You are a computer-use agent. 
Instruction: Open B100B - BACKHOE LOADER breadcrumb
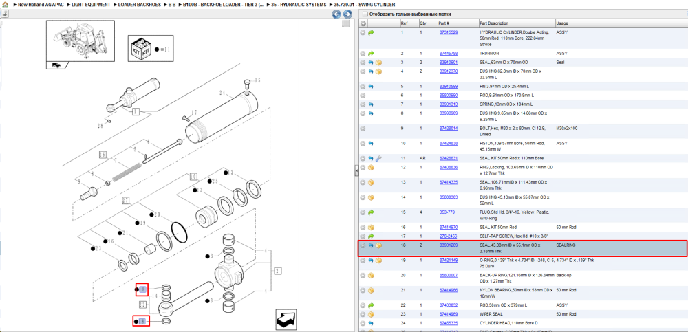click(224, 4)
